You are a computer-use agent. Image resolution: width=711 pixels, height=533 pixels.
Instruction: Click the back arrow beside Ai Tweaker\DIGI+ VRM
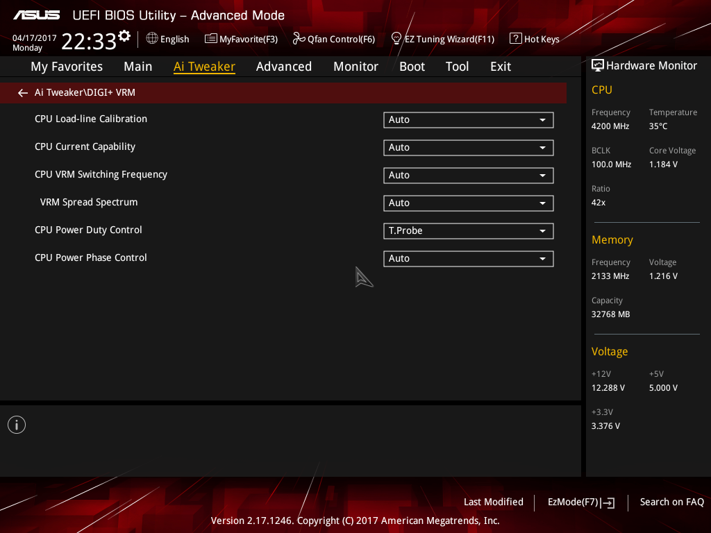[23, 93]
